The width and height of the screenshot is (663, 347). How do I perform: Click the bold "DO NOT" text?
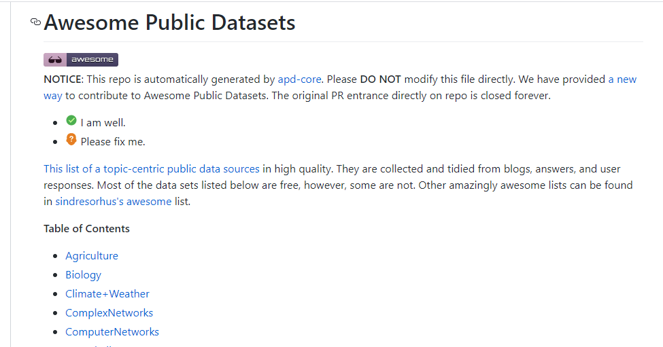tap(381, 79)
